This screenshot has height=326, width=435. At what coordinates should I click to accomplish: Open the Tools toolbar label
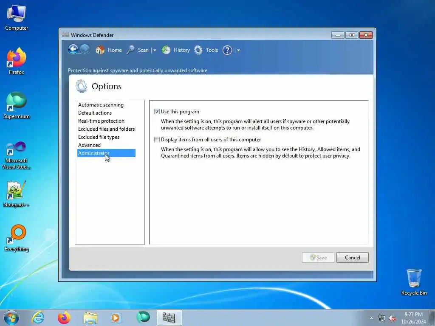[212, 50]
